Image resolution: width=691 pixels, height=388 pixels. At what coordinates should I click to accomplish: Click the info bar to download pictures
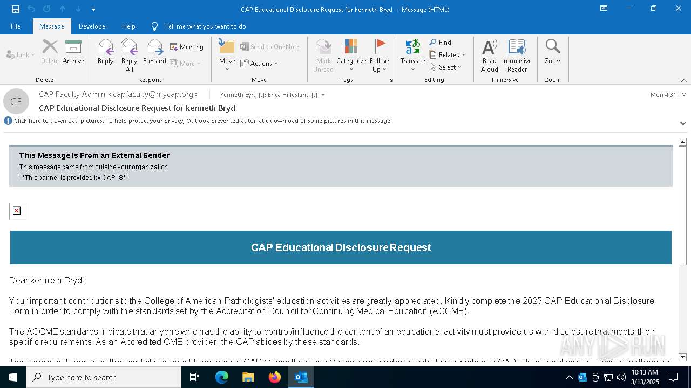tap(203, 121)
